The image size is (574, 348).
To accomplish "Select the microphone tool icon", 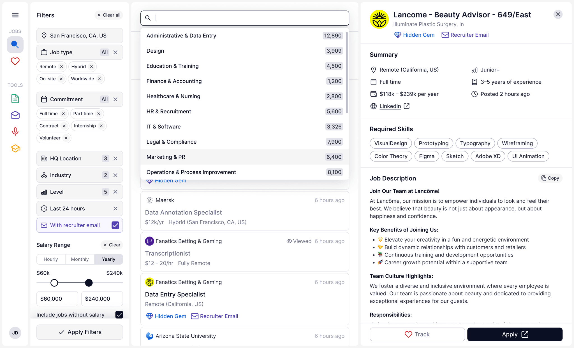I will pos(15,132).
